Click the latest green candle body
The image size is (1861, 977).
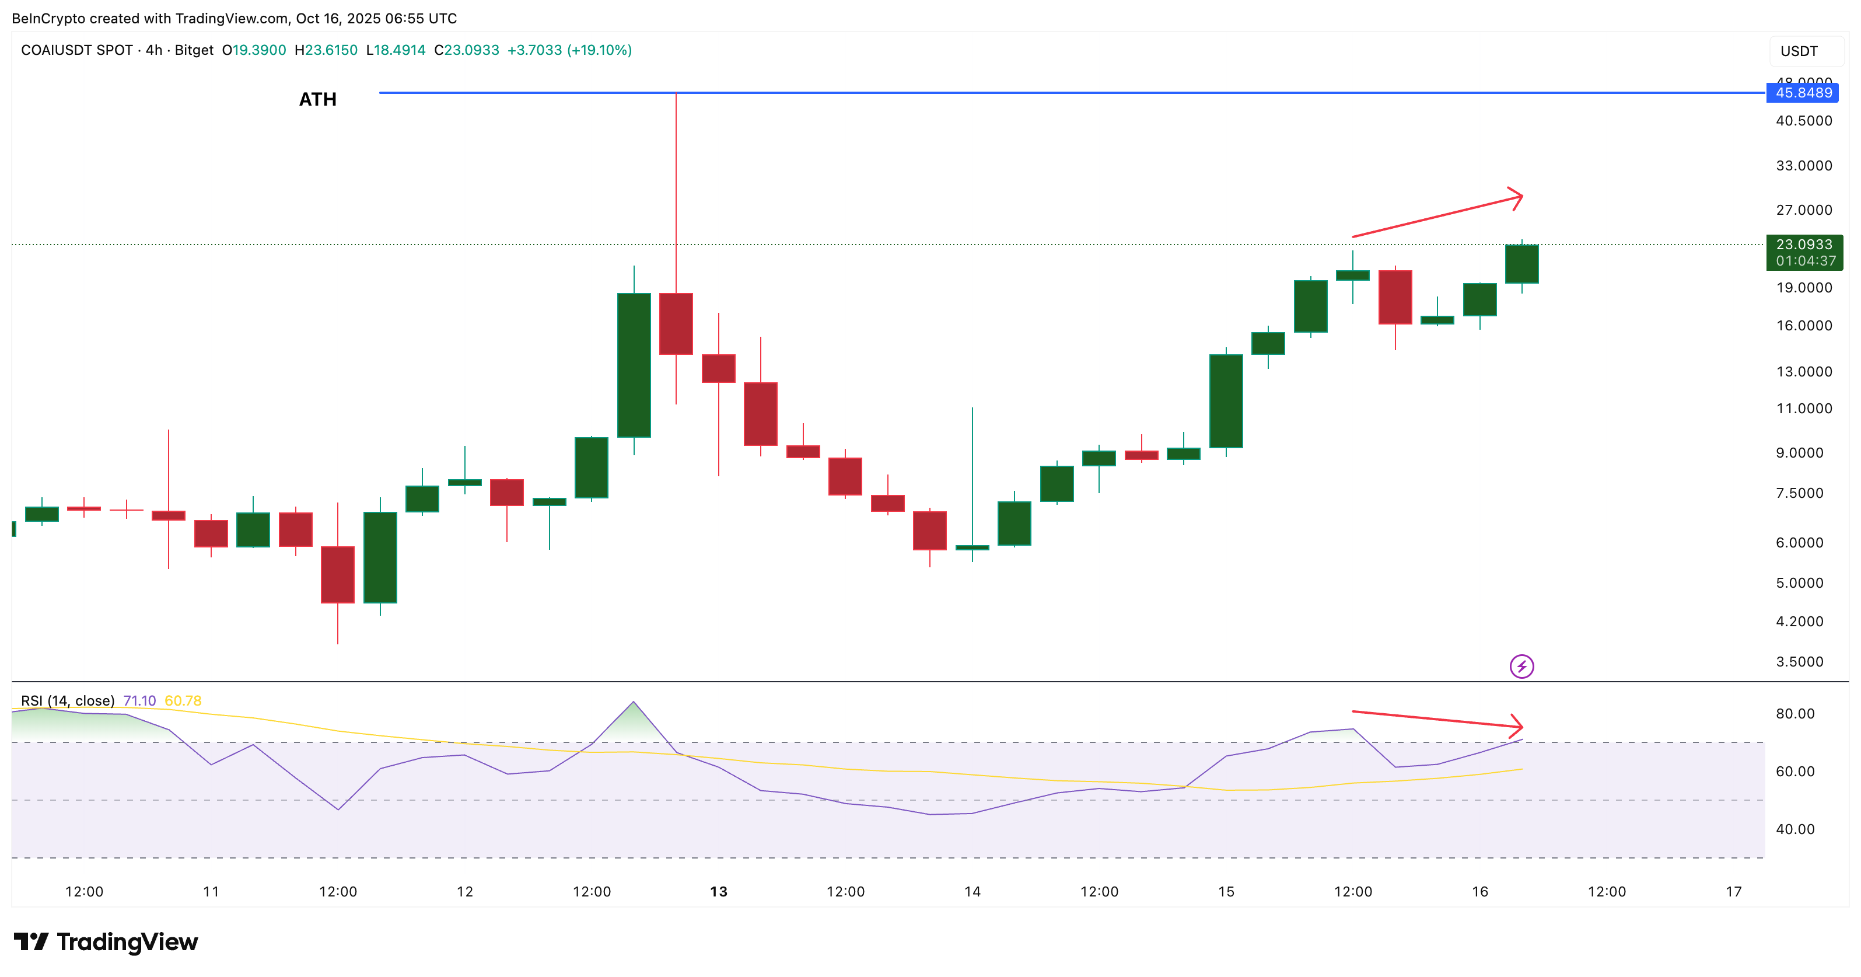[x=1521, y=264]
